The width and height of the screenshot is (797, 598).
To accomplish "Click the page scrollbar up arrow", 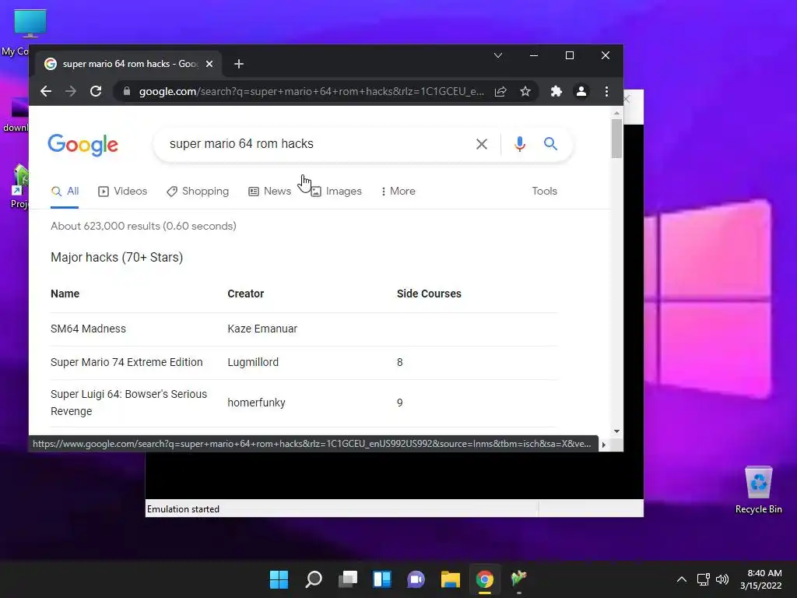I will (x=616, y=113).
